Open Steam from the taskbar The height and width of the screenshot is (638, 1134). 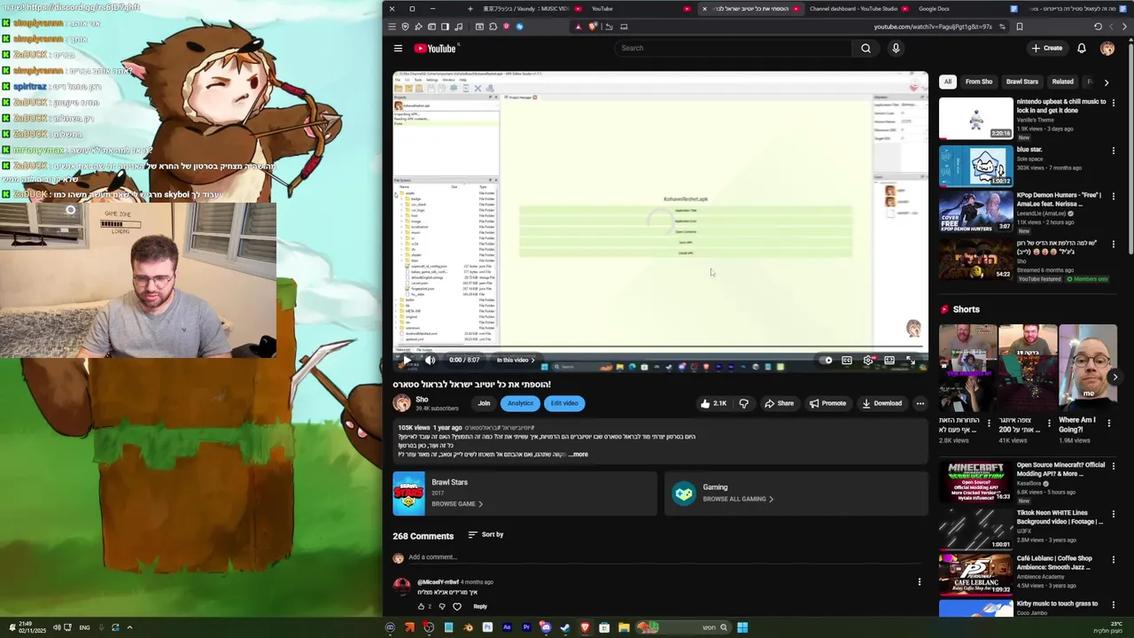tap(565, 627)
